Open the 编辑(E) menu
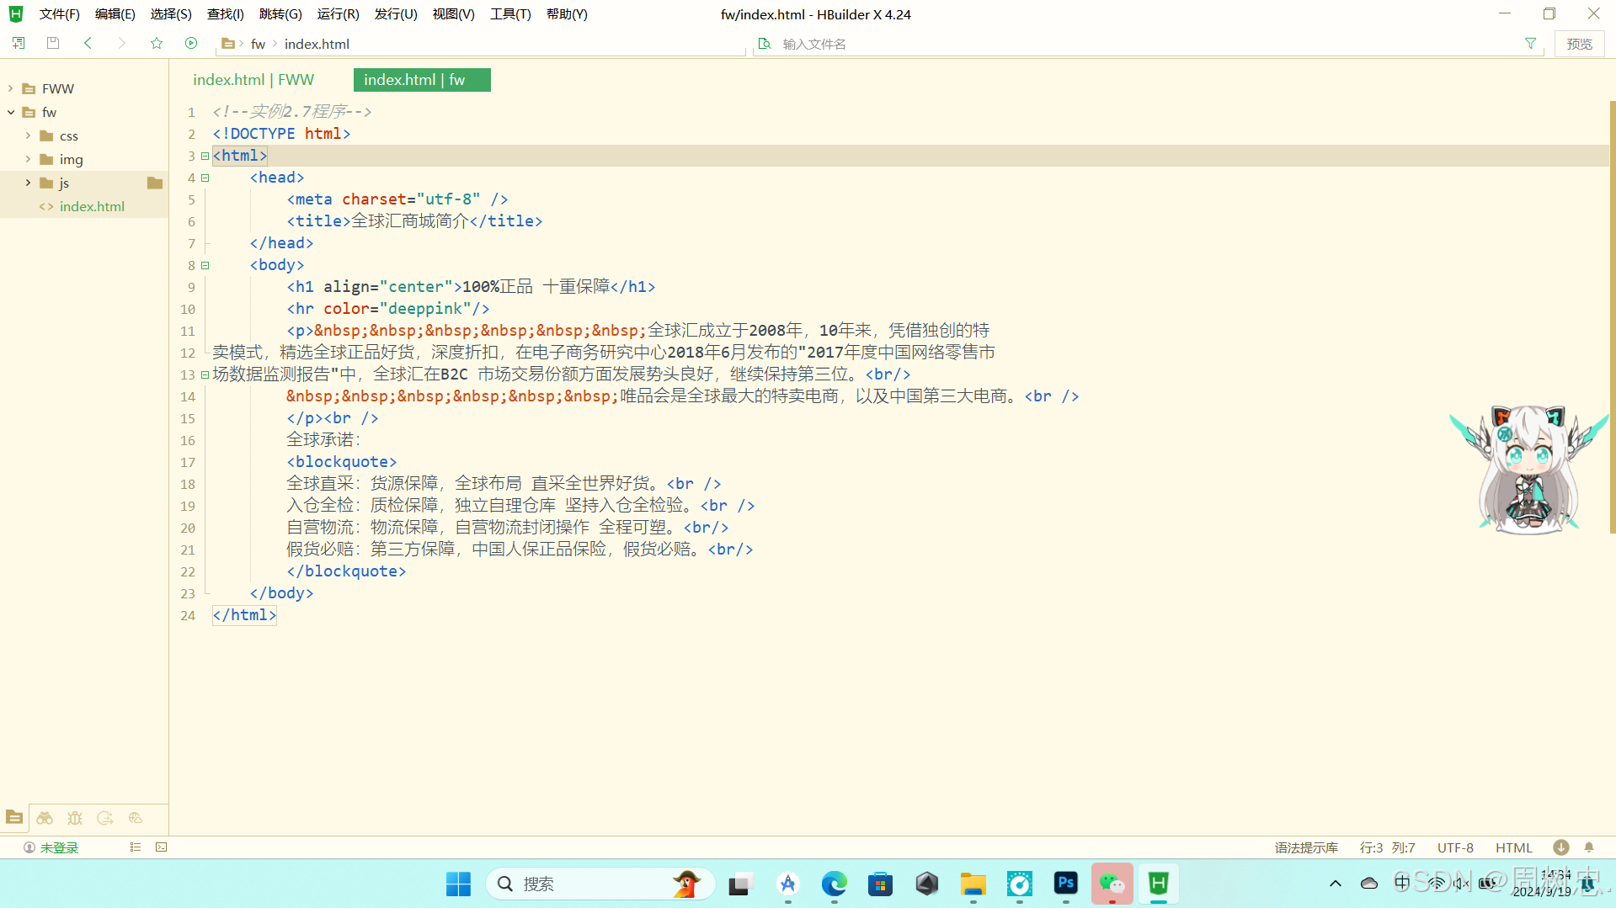 (115, 14)
